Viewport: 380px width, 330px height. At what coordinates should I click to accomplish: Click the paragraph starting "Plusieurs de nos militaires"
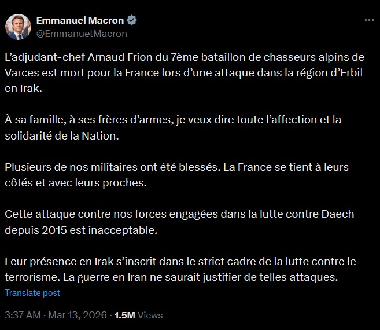tap(179, 174)
